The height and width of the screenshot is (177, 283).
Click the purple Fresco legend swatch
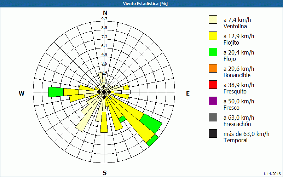213,101
